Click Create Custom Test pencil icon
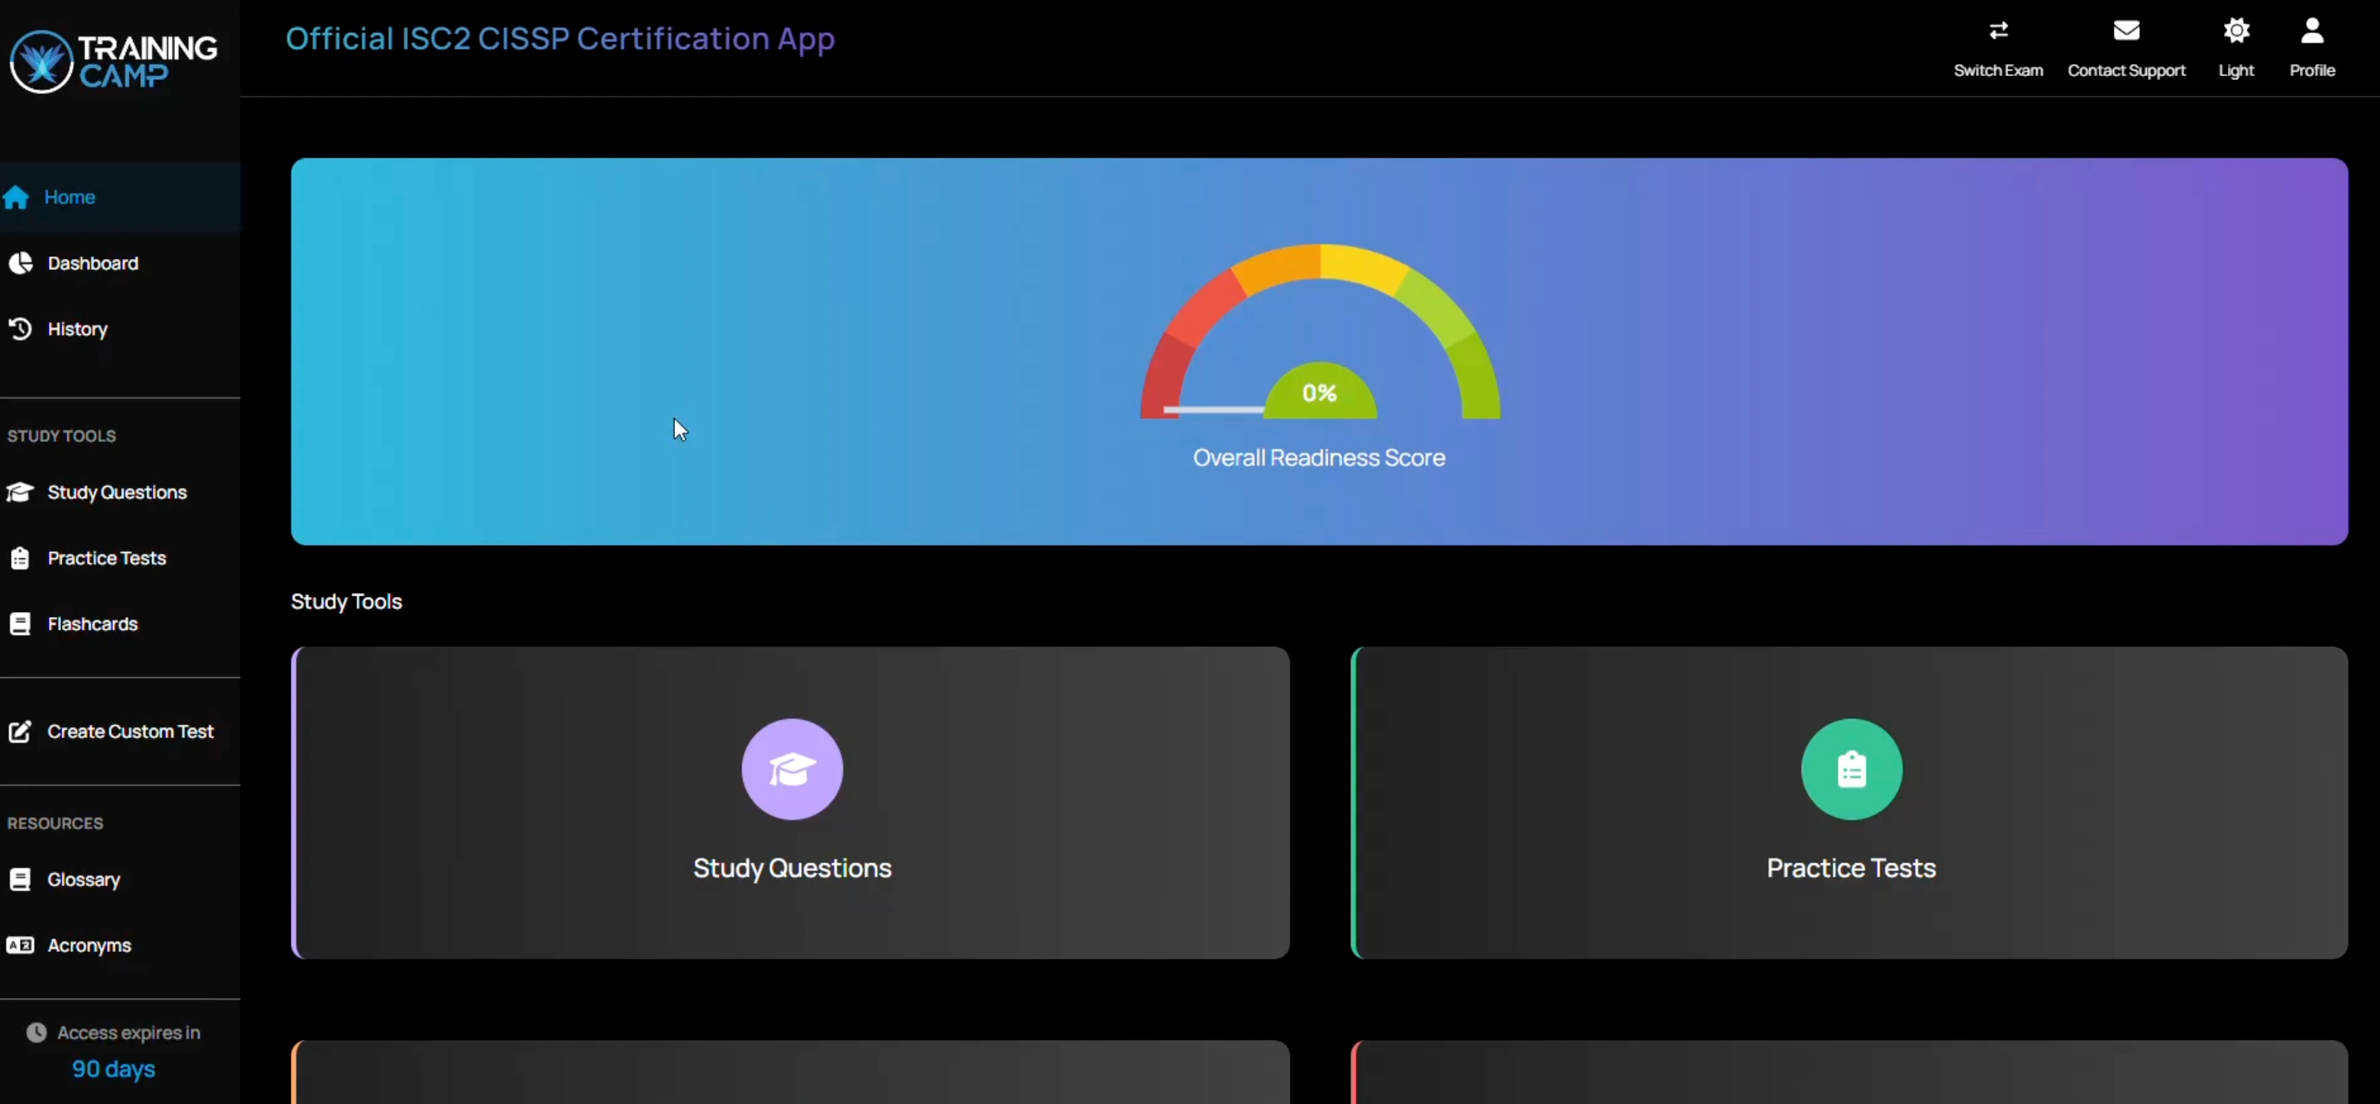Image resolution: width=2380 pixels, height=1104 pixels. click(x=21, y=732)
